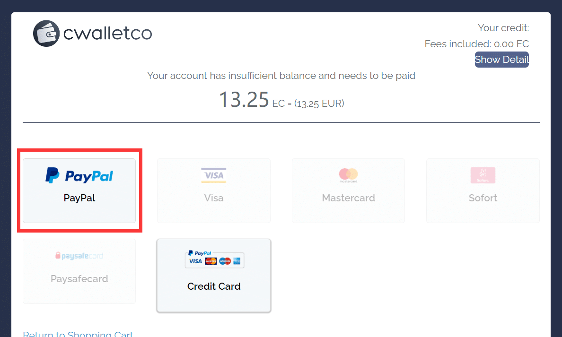Image resolution: width=562 pixels, height=337 pixels.
Task: Choose the Visa payment label
Action: 214,198
